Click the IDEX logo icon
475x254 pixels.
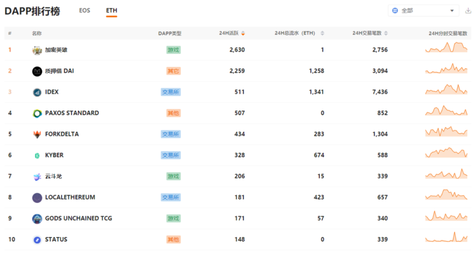37,92
